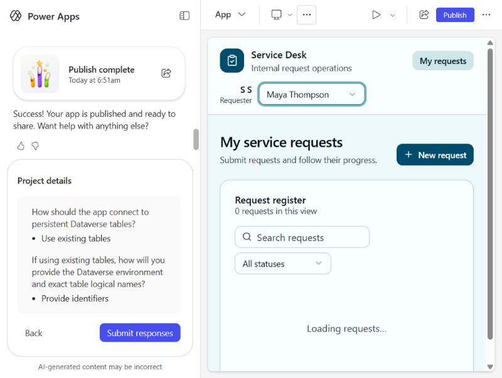Click the 'Request register' title

coord(270,200)
